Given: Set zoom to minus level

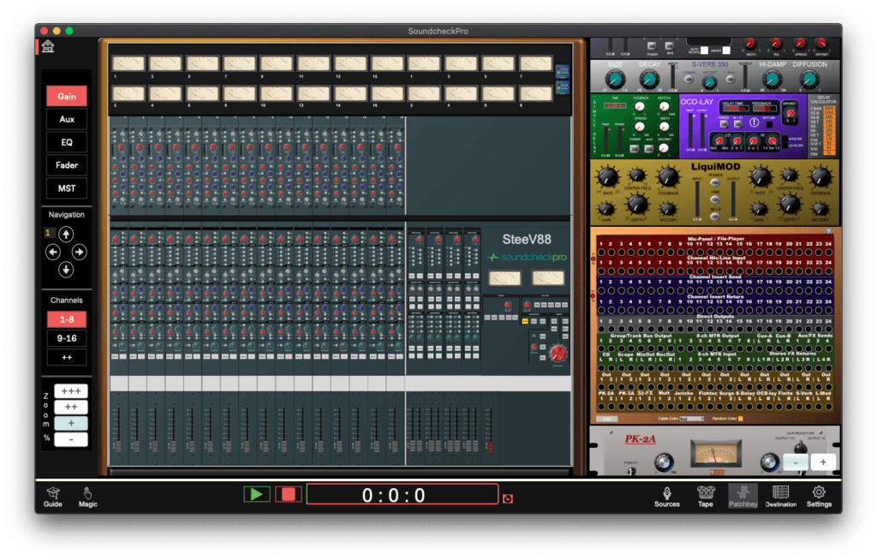Looking at the screenshot, I should (x=71, y=439).
